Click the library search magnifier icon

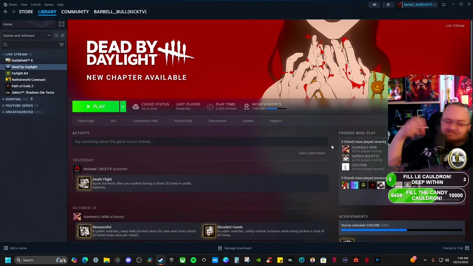(x=5, y=45)
